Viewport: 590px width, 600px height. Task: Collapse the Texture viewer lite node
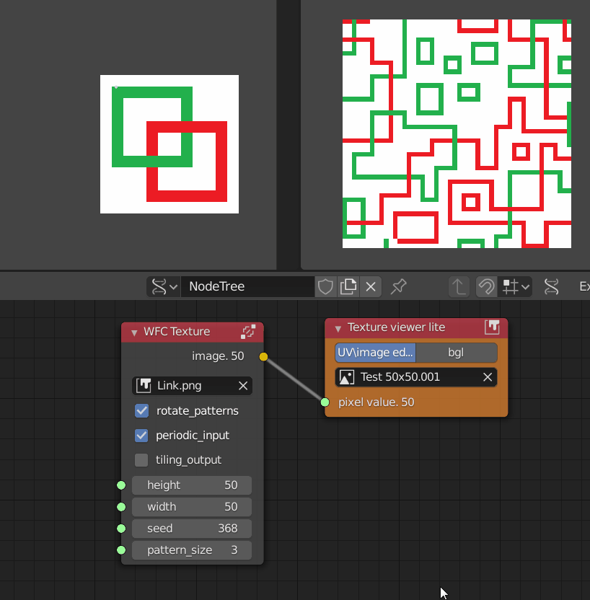click(338, 328)
